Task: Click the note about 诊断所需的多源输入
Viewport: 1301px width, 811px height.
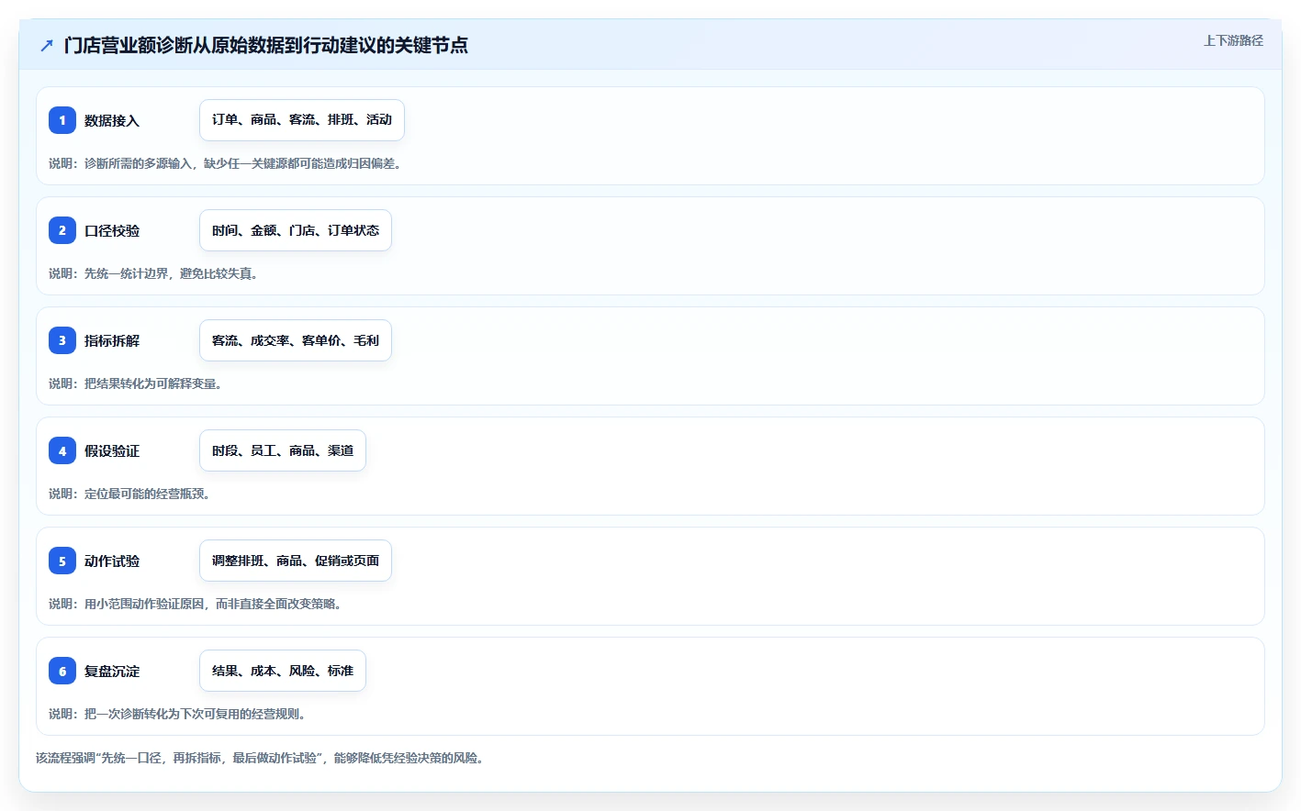Action: click(226, 163)
